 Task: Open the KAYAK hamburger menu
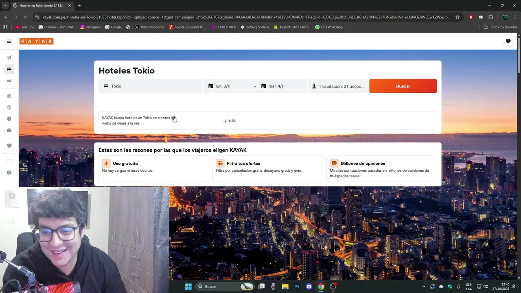[9, 41]
